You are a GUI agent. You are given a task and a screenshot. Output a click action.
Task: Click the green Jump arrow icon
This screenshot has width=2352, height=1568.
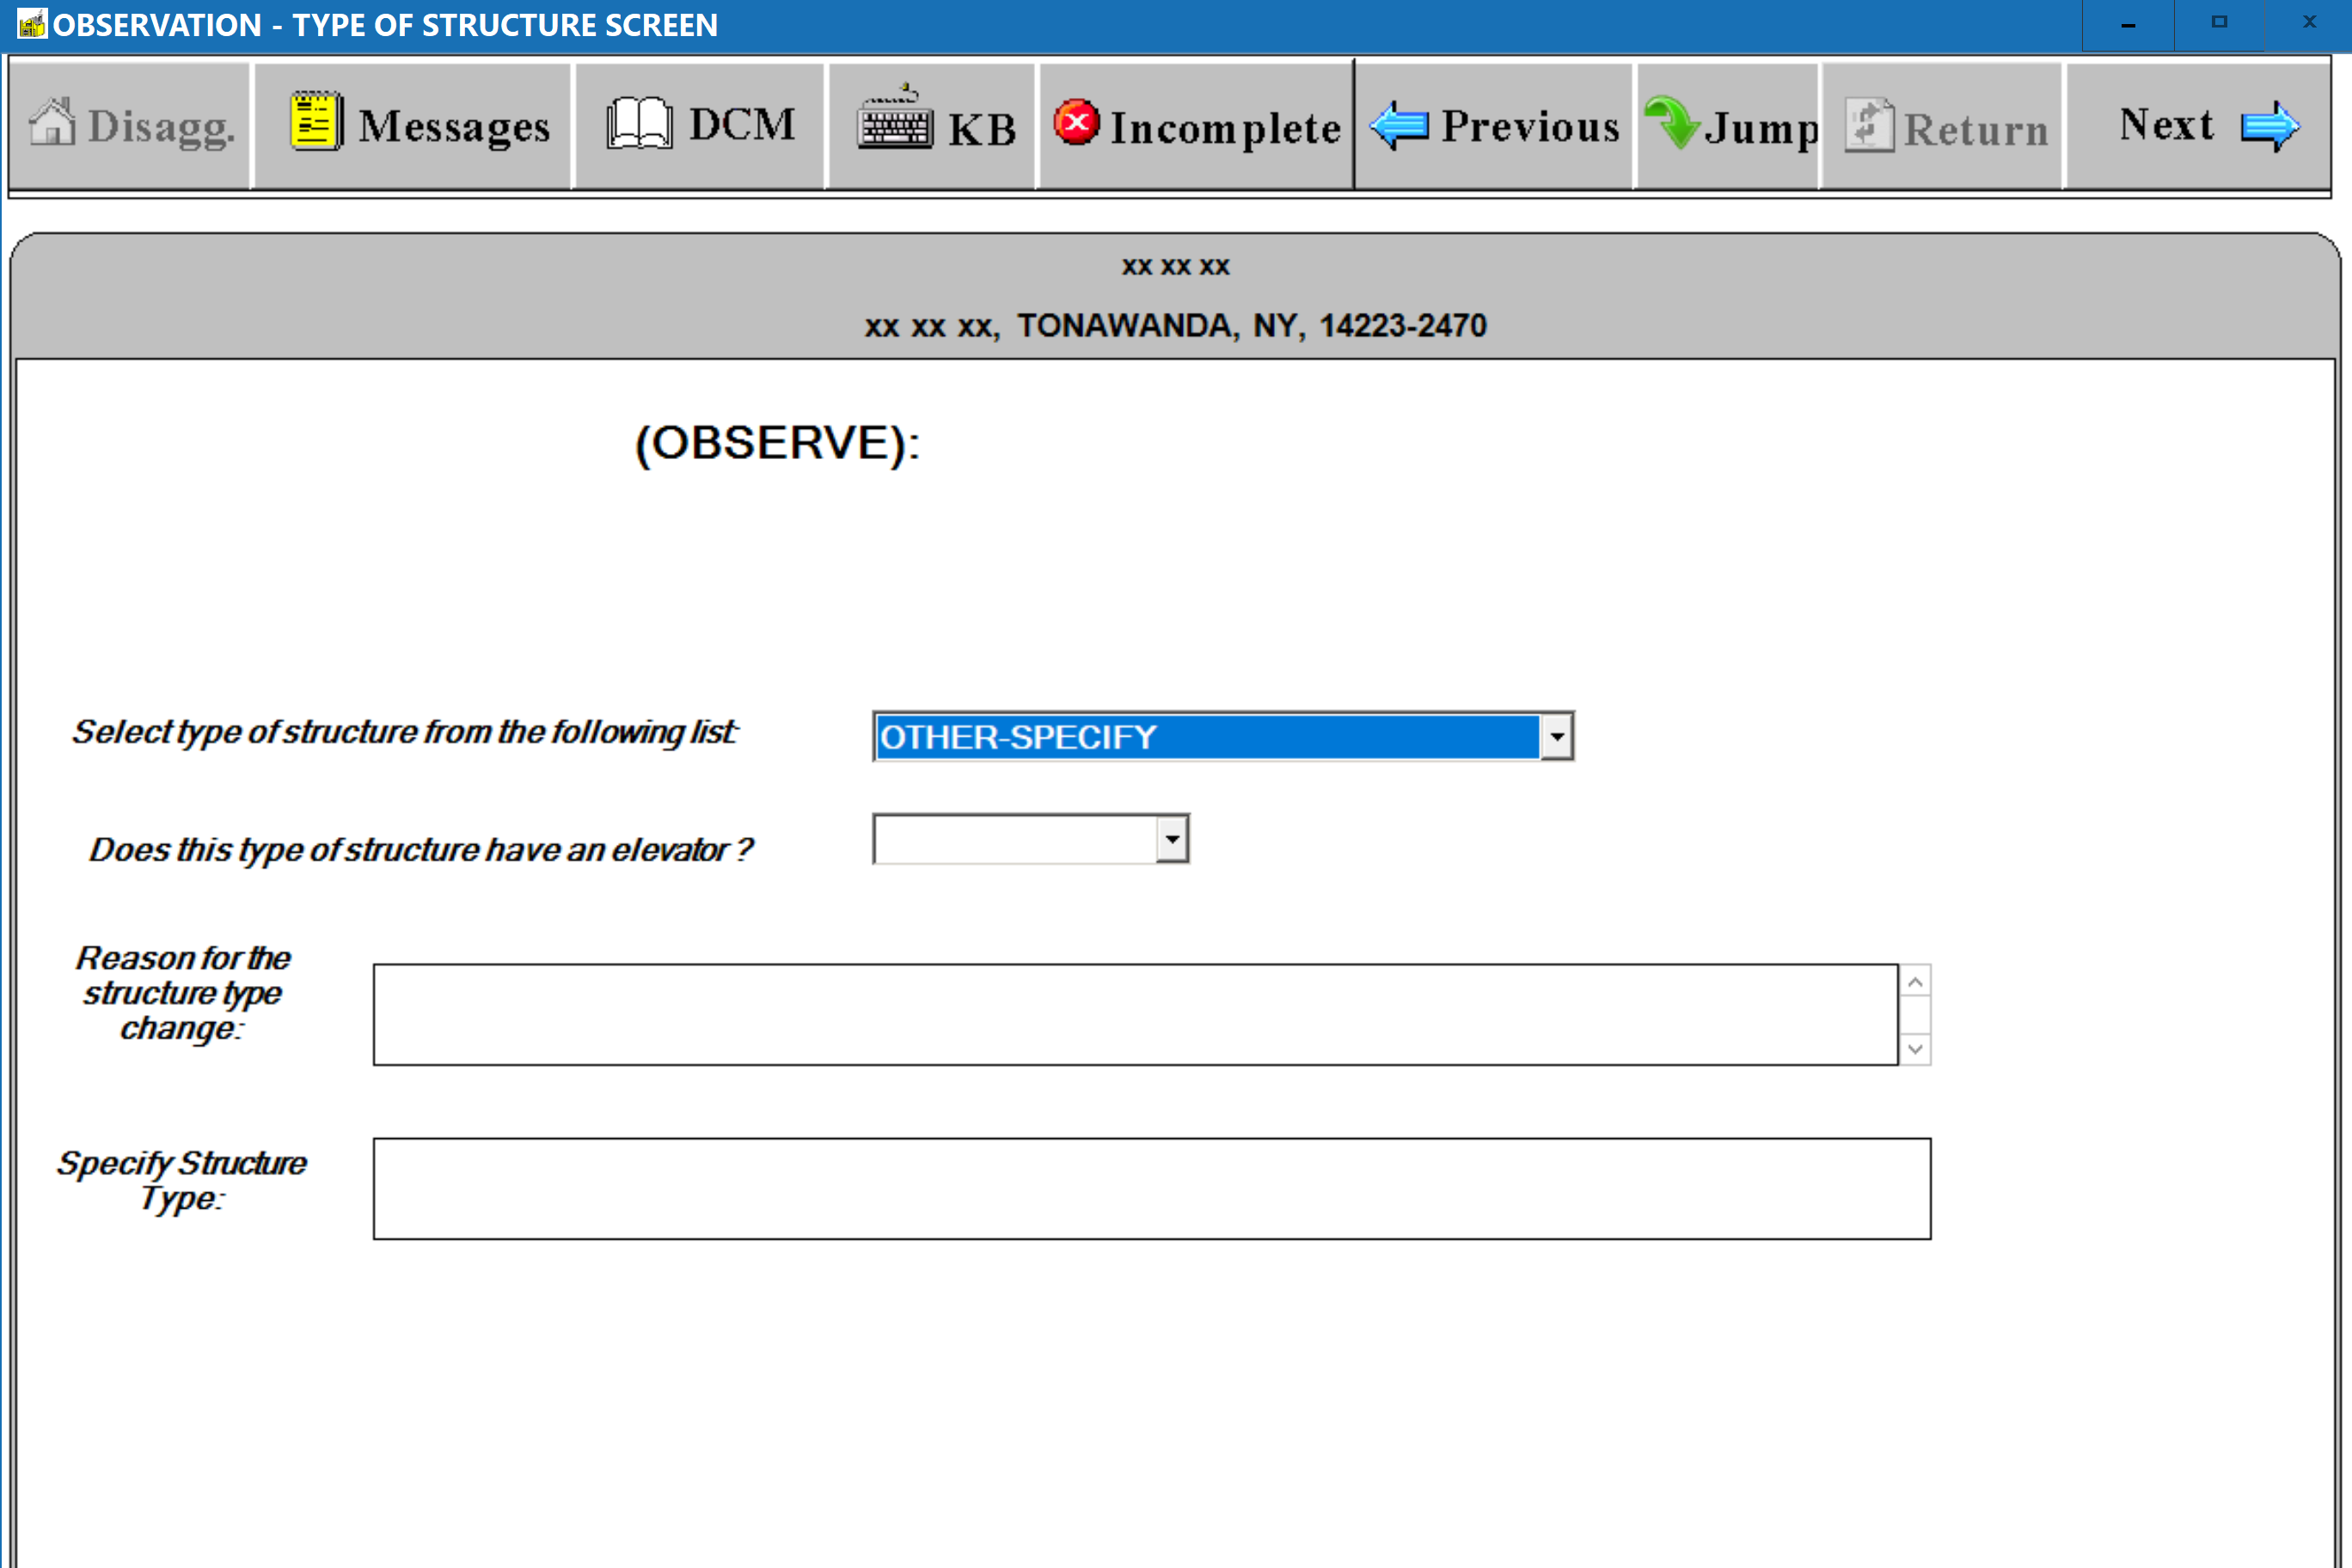point(1671,124)
